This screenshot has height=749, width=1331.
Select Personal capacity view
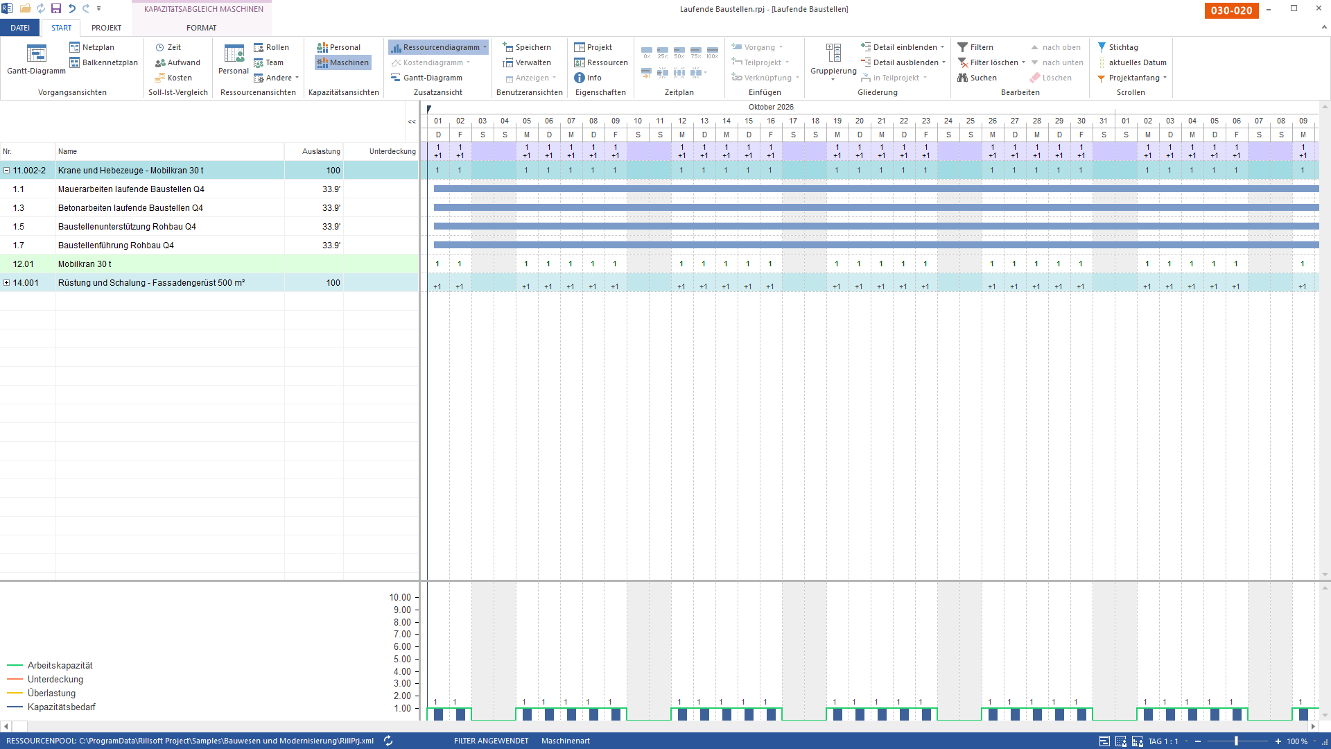click(x=338, y=47)
